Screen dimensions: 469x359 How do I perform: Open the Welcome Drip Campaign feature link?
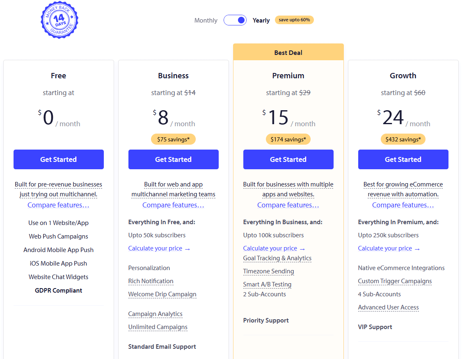162,294
